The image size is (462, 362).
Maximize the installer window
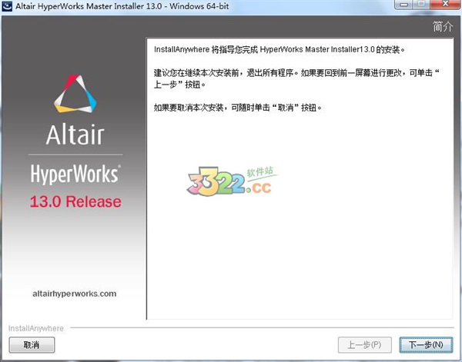coord(421,4)
